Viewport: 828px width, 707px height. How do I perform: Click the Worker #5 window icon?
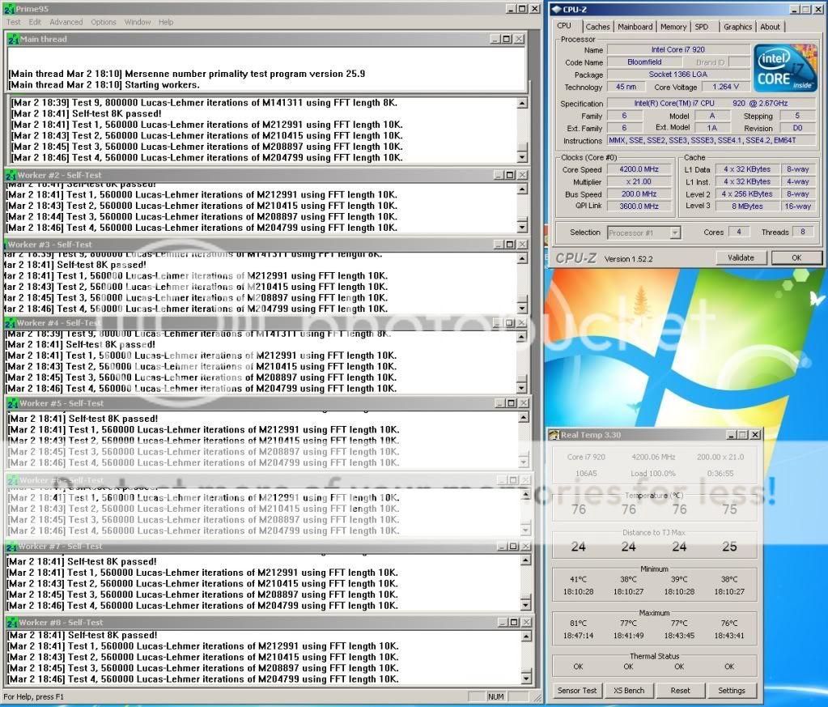click(13, 403)
